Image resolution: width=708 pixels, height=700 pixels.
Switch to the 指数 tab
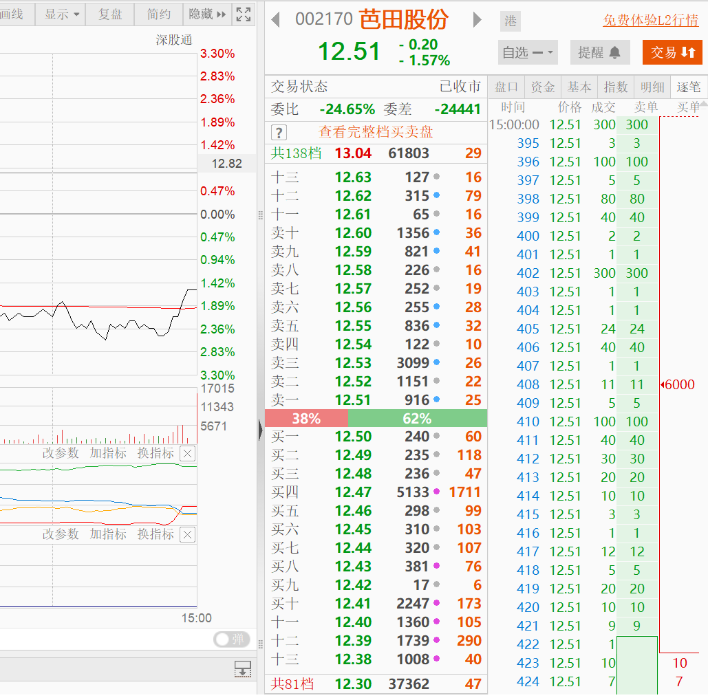click(616, 87)
